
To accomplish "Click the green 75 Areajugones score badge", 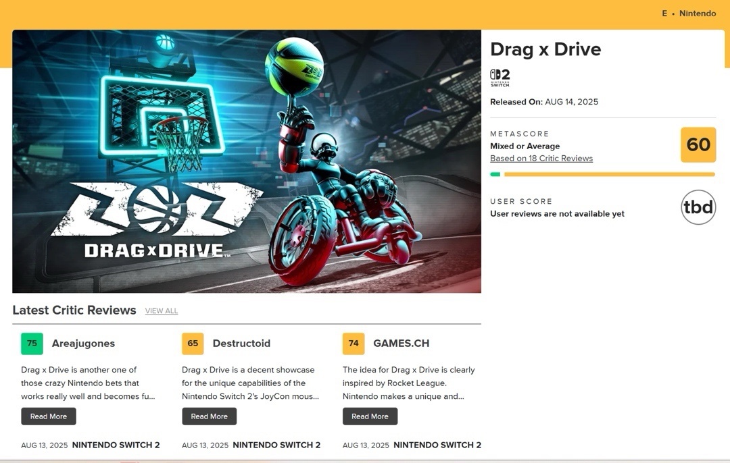I will click(32, 344).
